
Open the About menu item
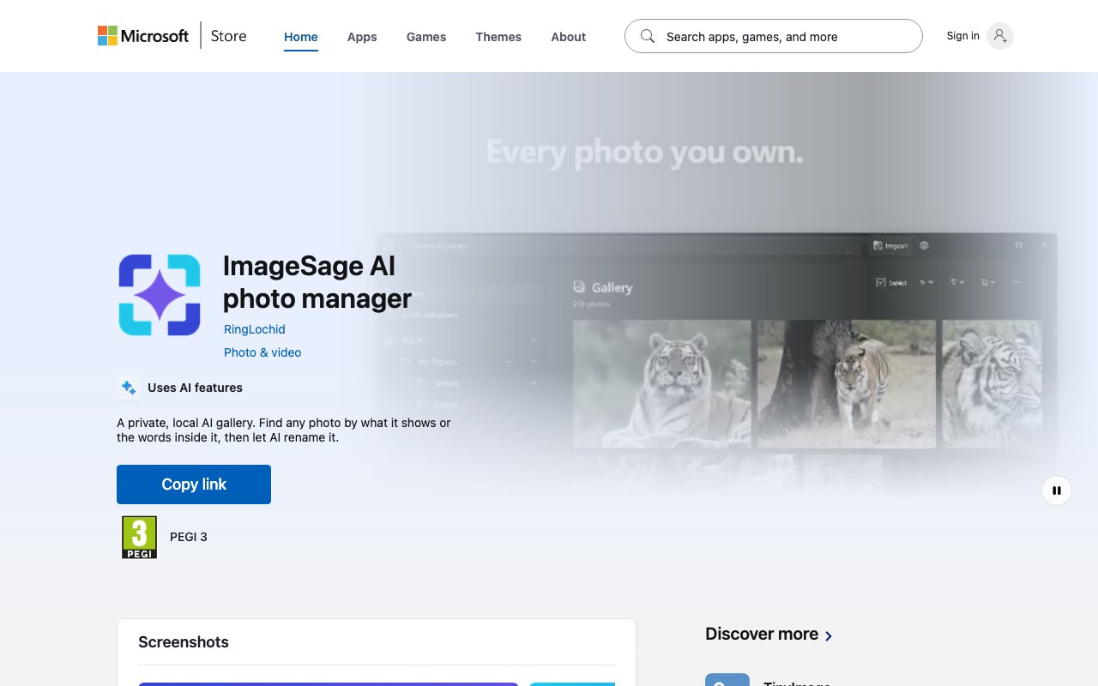pyautogui.click(x=569, y=37)
